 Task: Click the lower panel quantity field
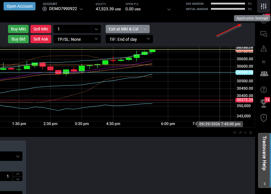7,176
